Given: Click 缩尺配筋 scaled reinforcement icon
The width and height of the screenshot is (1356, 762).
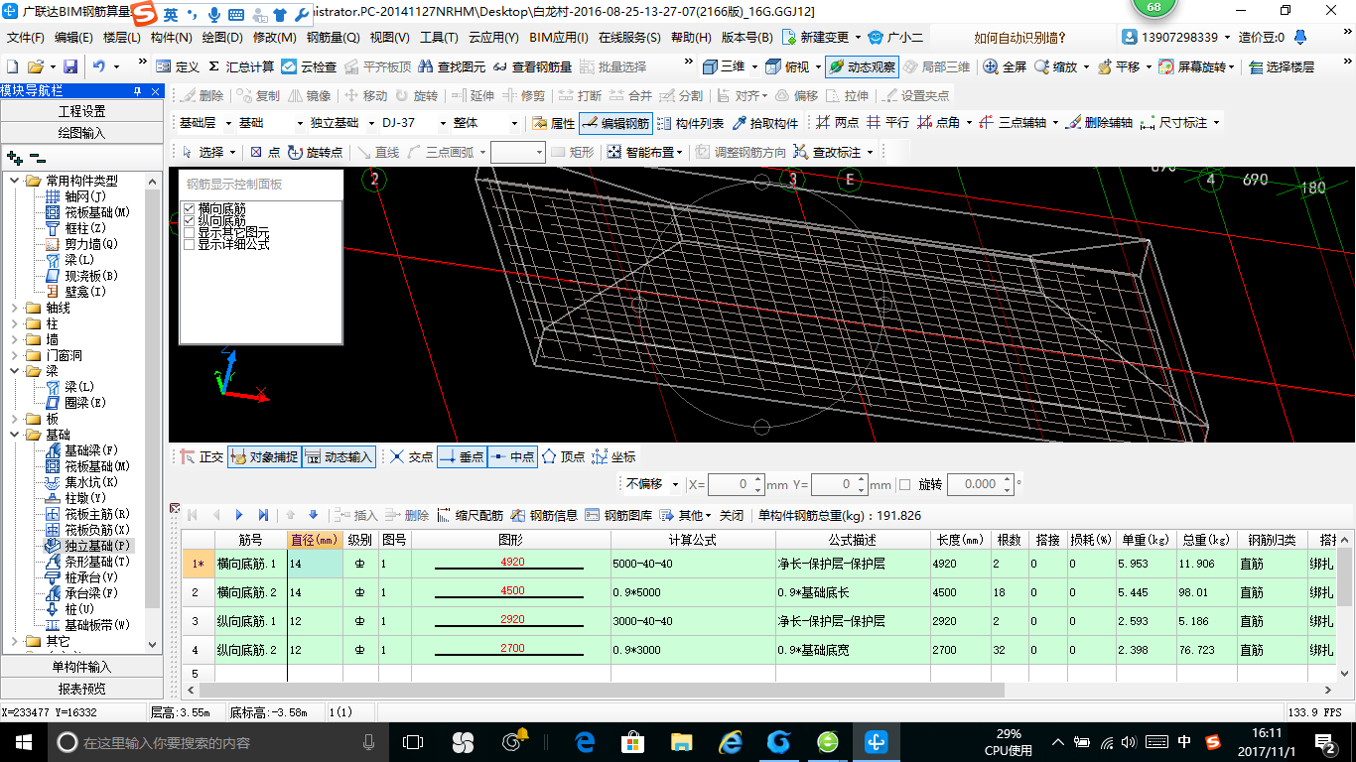Looking at the screenshot, I should (x=471, y=515).
